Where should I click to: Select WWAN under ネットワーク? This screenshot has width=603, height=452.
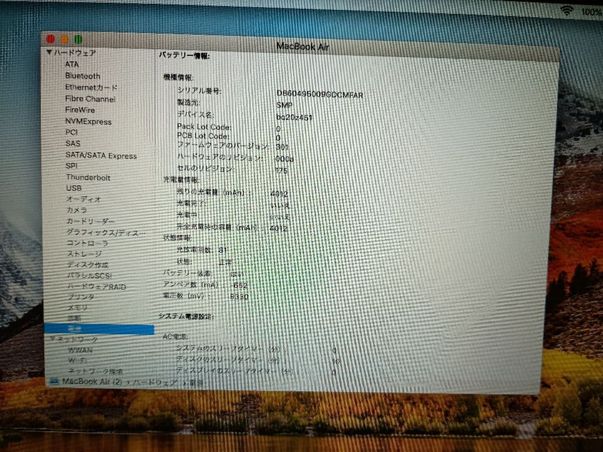(80, 350)
